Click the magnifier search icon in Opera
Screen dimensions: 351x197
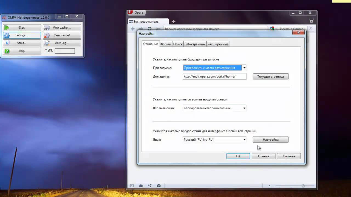(311, 28)
